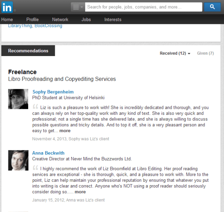Expand Sophy's recommendation with more
The image size is (224, 212).
pos(65,131)
